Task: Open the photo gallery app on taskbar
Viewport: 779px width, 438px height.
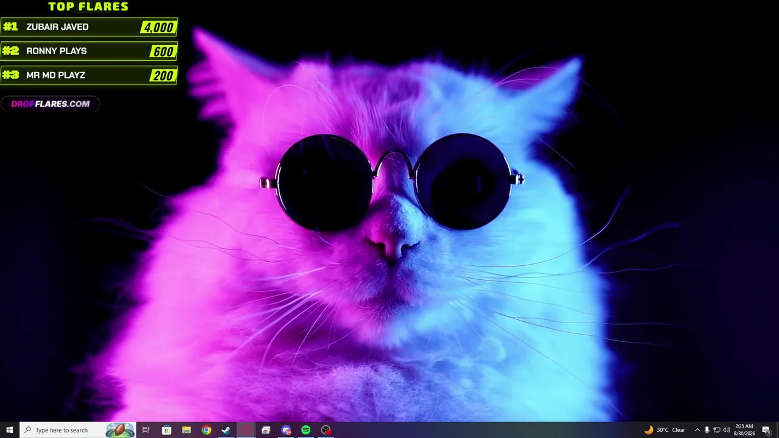Action: (266, 430)
